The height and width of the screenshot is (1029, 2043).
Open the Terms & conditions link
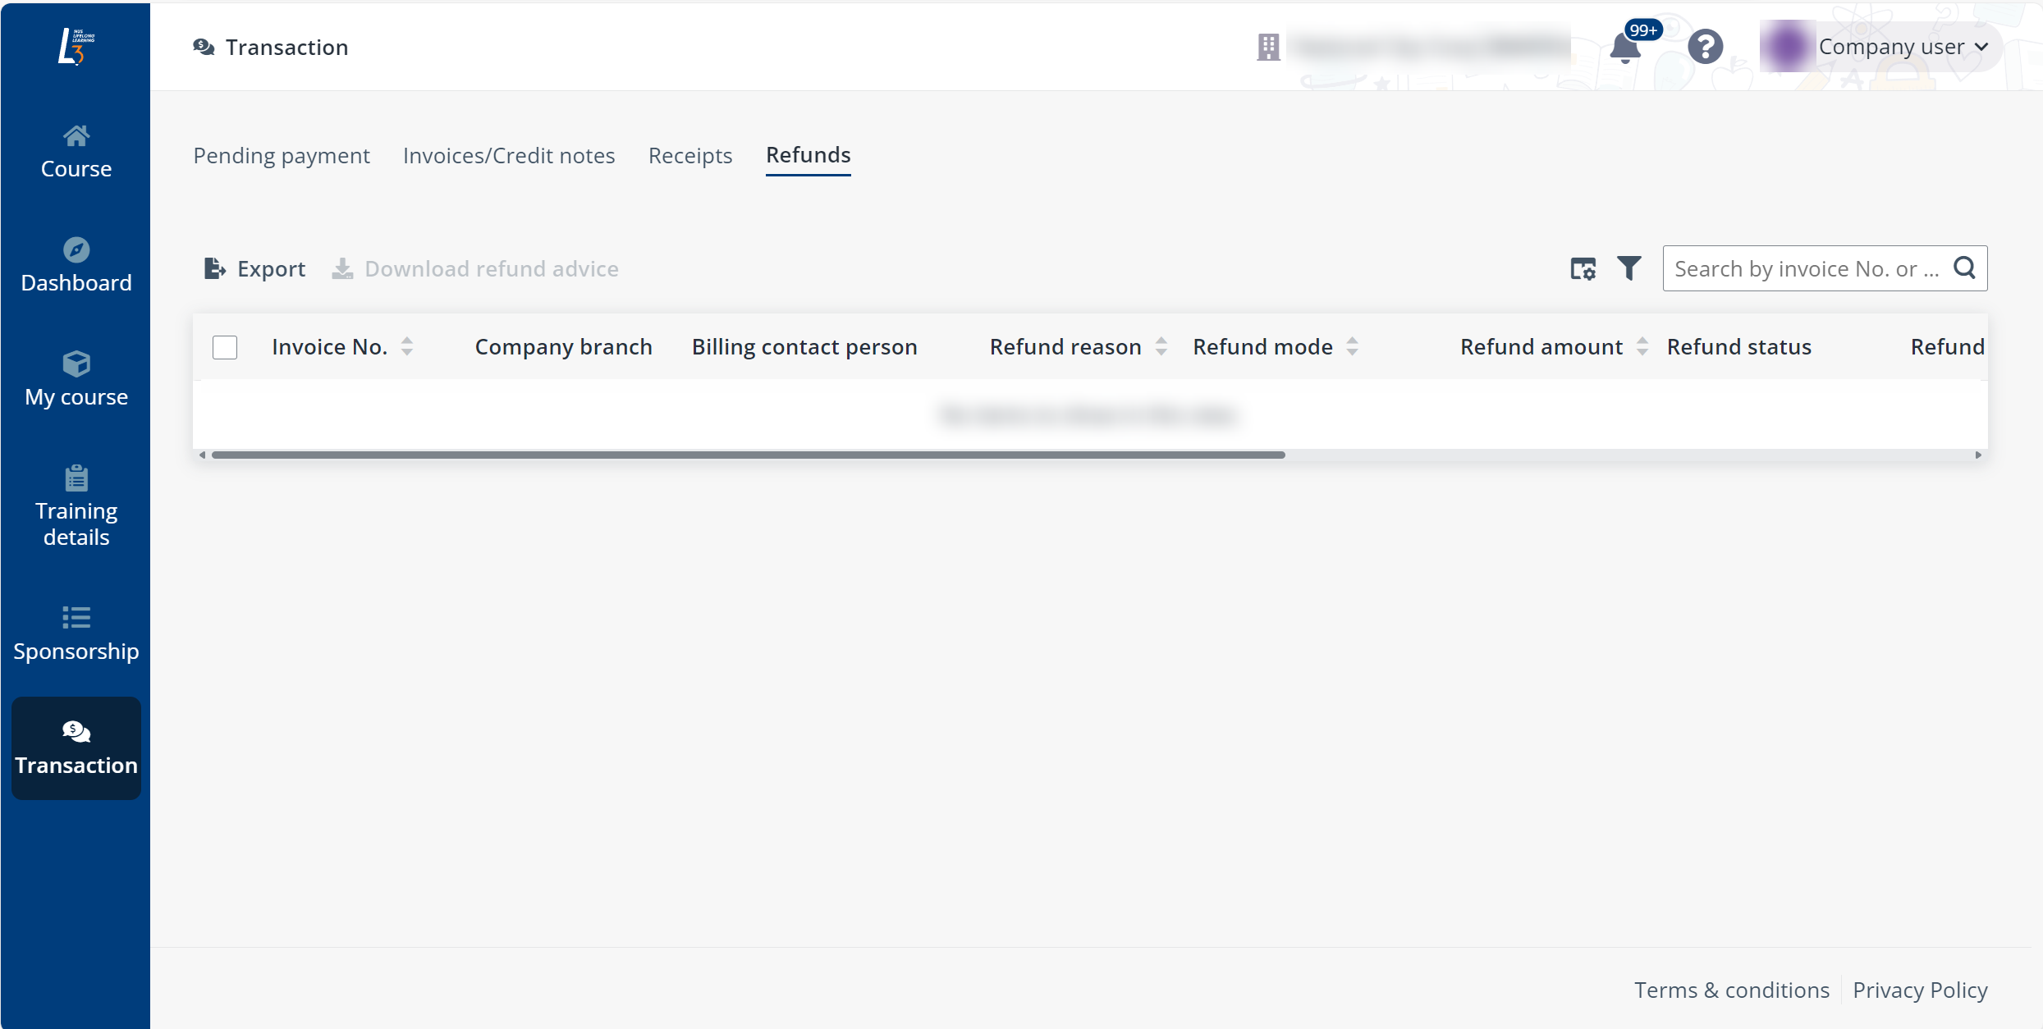[x=1732, y=990]
